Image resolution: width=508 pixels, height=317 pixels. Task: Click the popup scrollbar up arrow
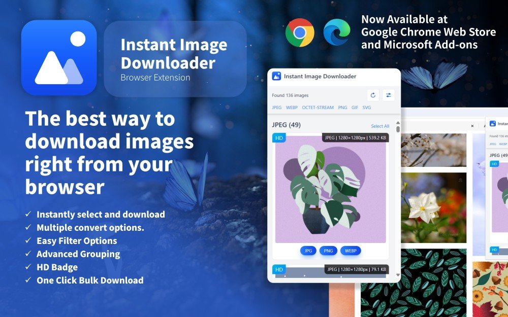(x=398, y=123)
